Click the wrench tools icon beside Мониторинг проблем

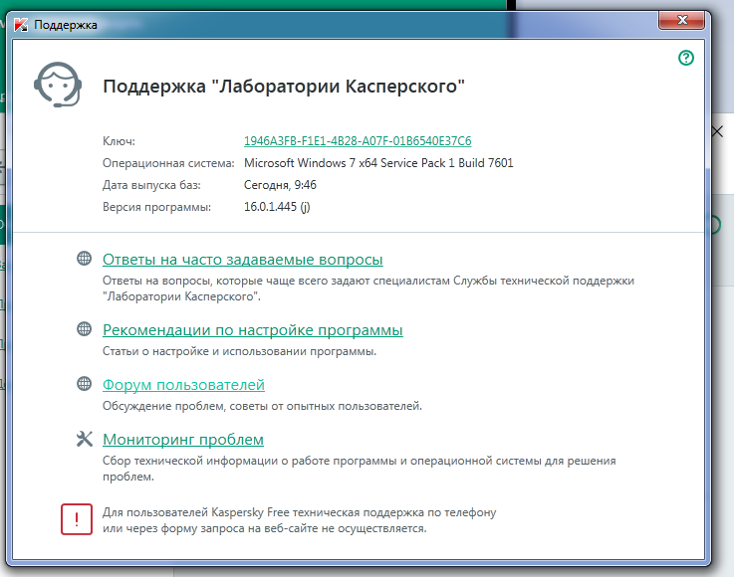(85, 439)
